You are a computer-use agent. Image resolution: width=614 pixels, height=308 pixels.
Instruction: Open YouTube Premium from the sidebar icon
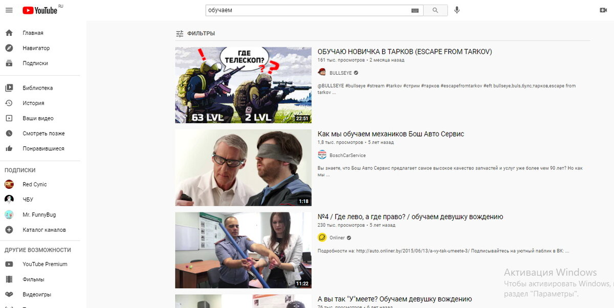pos(10,264)
